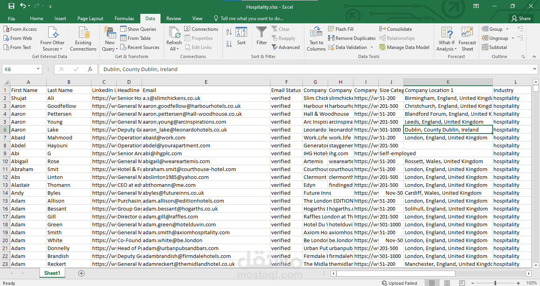540x286 pixels.
Task: Click the Select All corner of the grid
Action: [5, 82]
